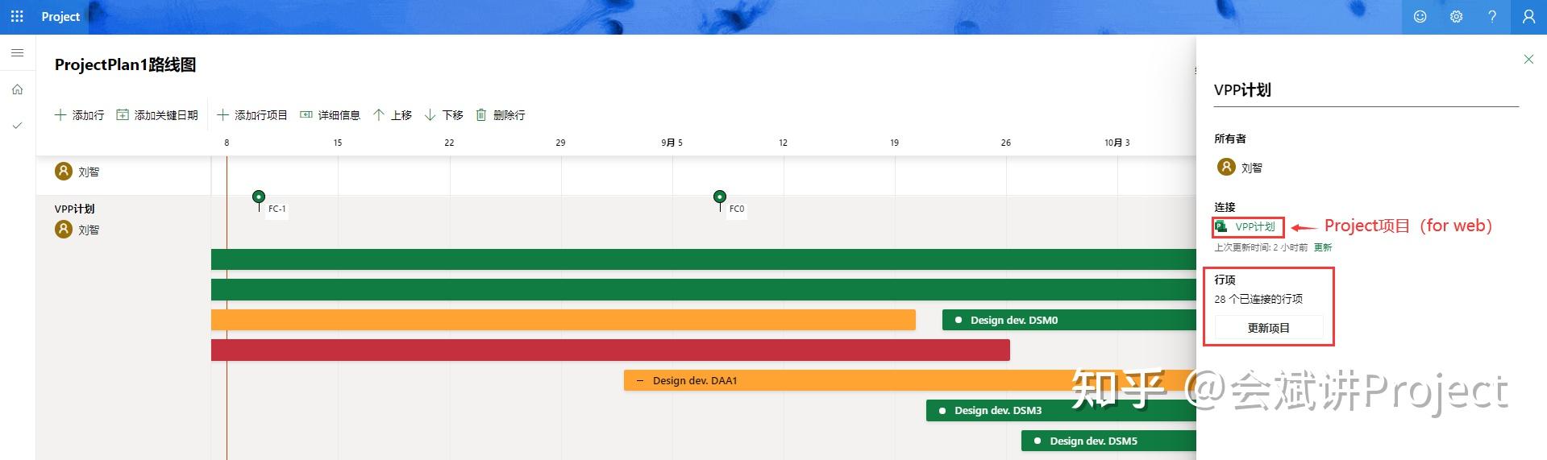Image resolution: width=1547 pixels, height=460 pixels.
Task: Close the VPP计划 details panel
Action: 1528,59
